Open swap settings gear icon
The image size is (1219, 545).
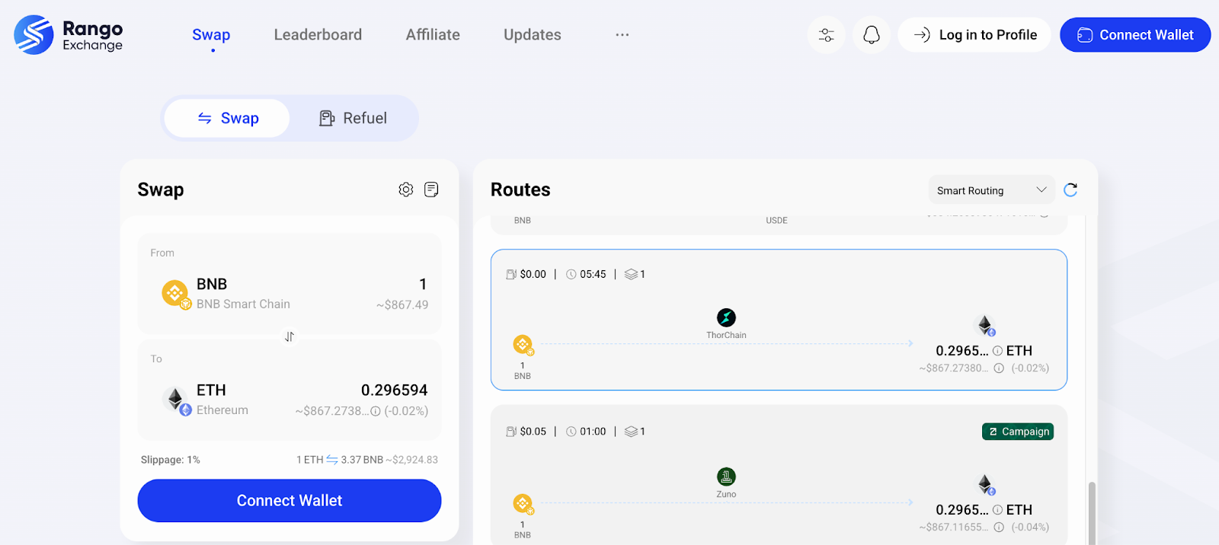(406, 190)
